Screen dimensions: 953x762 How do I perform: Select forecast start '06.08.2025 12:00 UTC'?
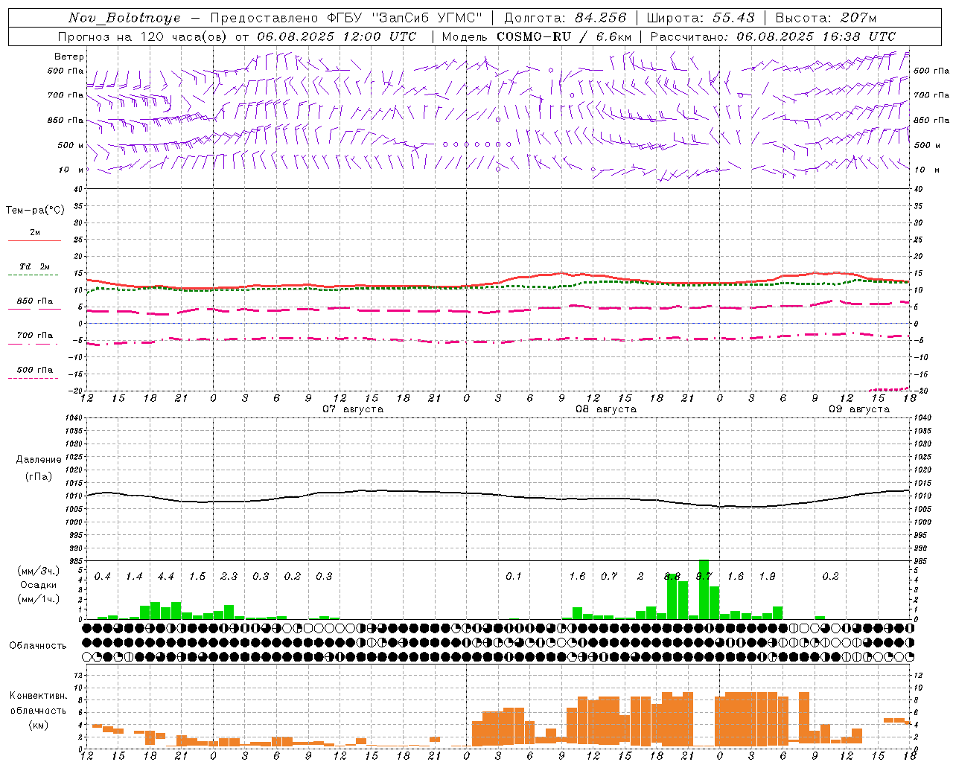click(x=337, y=36)
